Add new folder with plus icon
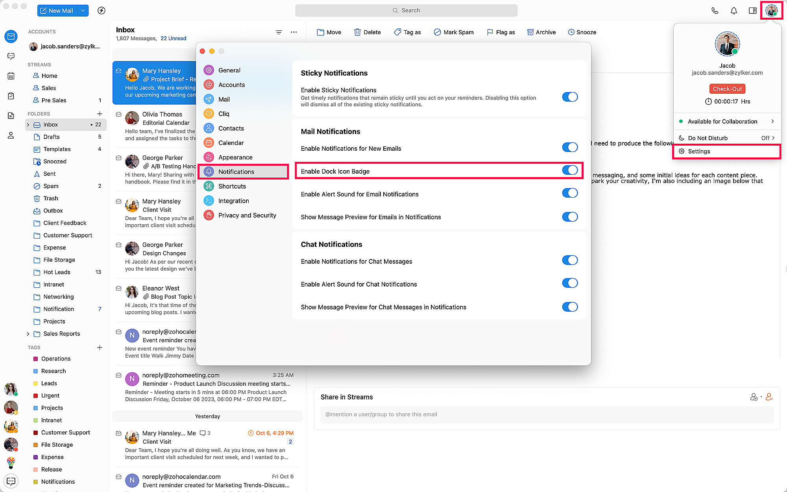 tap(100, 114)
